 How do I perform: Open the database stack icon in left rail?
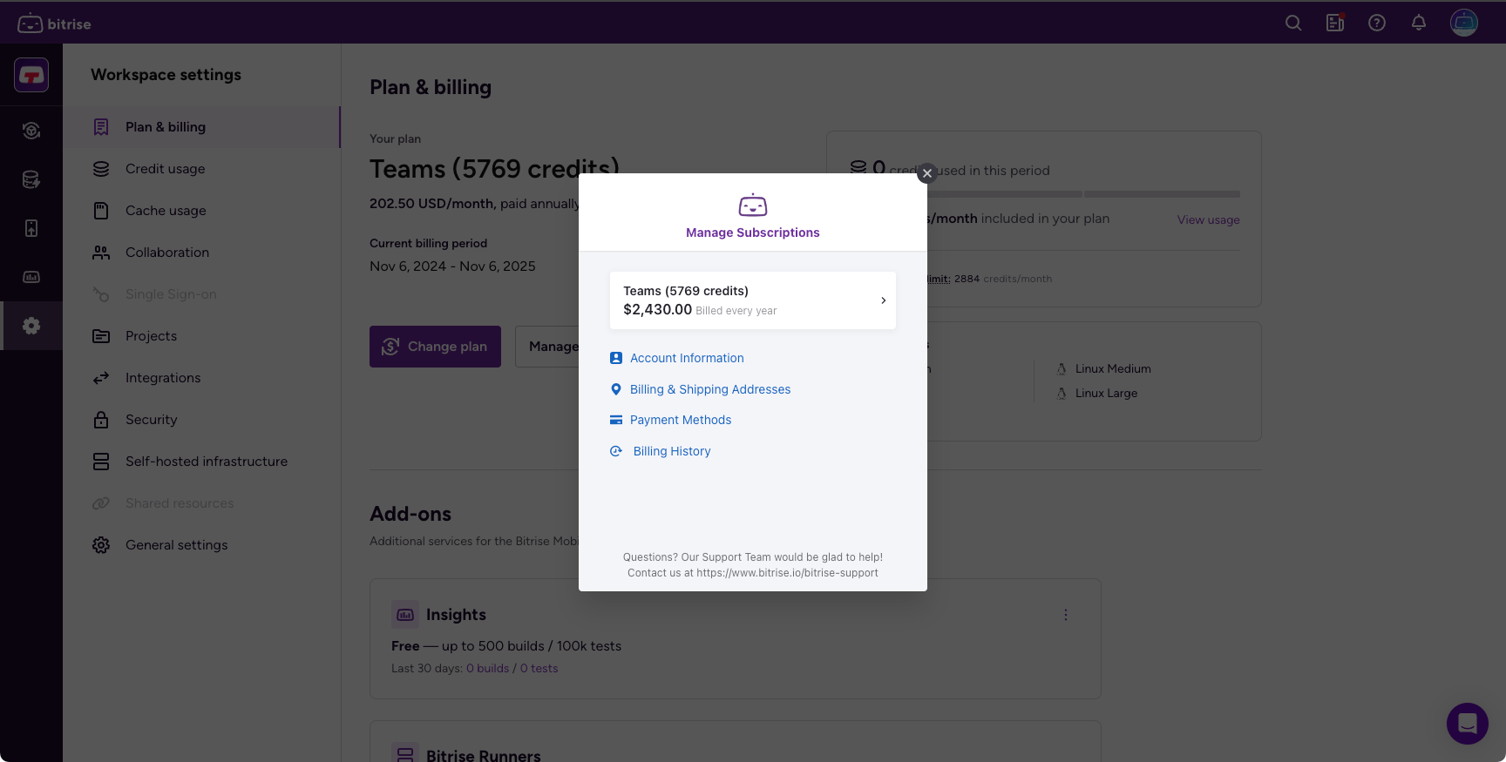(31, 179)
